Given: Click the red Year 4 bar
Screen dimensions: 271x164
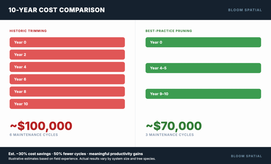Looking at the screenshot, I should [67, 67].
